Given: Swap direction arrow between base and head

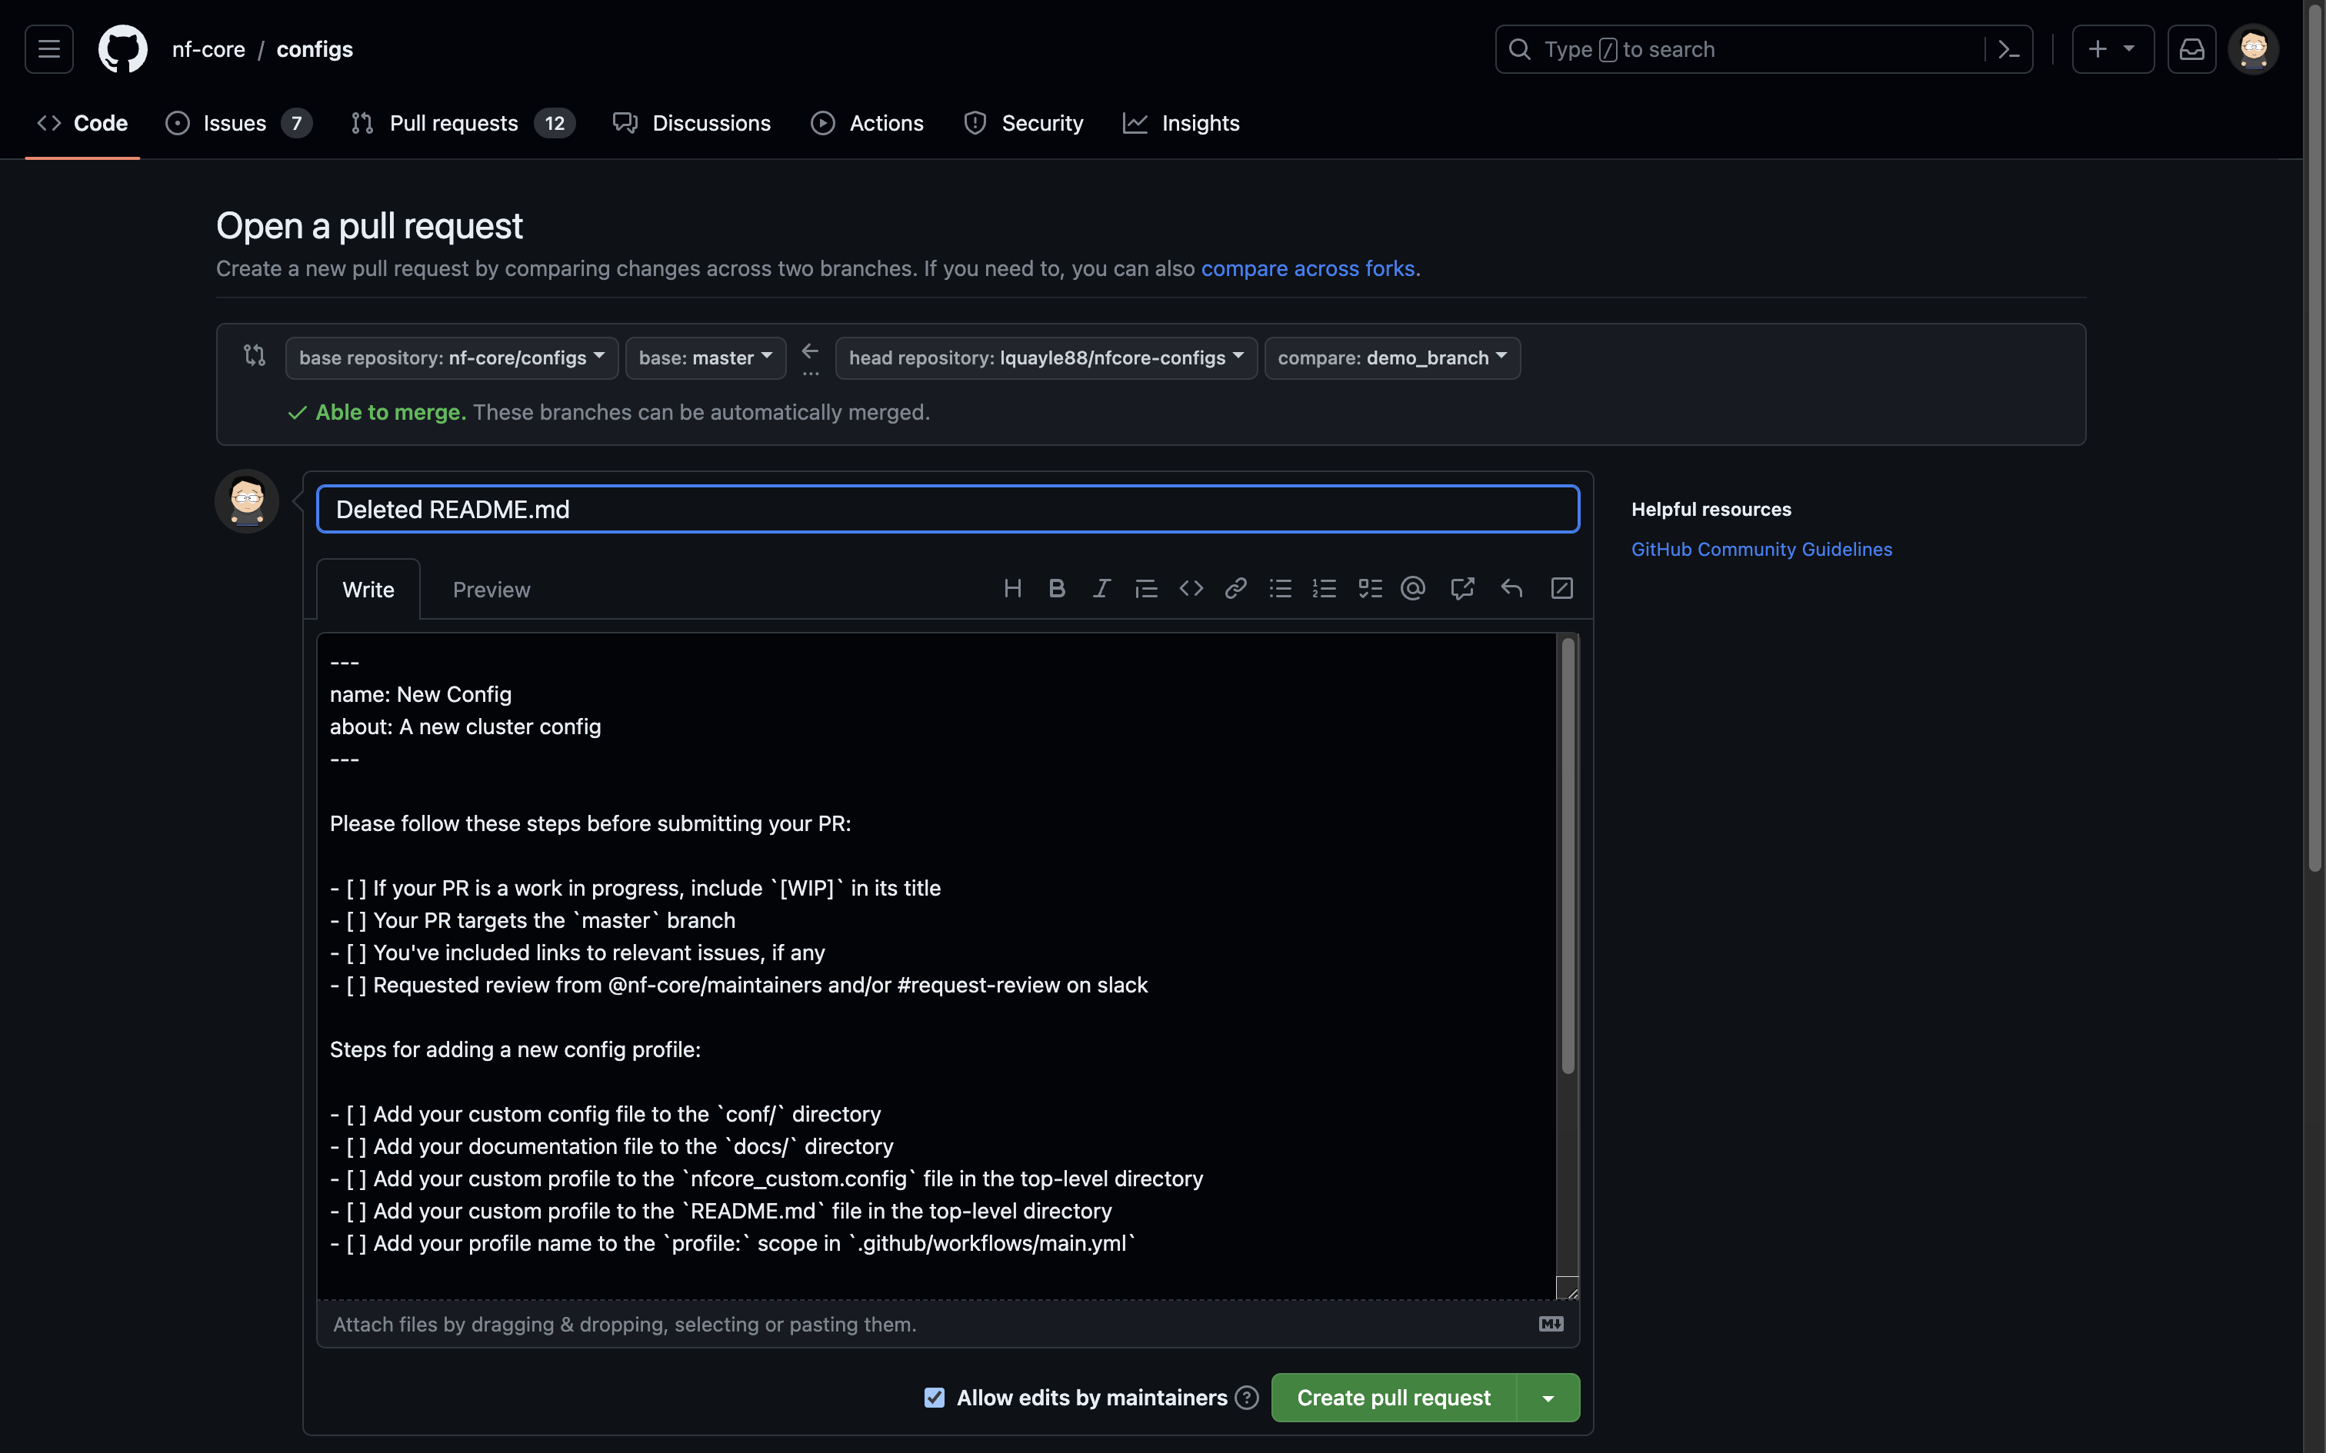Looking at the screenshot, I should tap(810, 351).
